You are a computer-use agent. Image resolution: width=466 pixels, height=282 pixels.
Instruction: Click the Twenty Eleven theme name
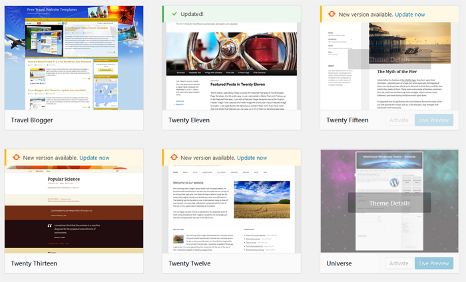pyautogui.click(x=189, y=120)
